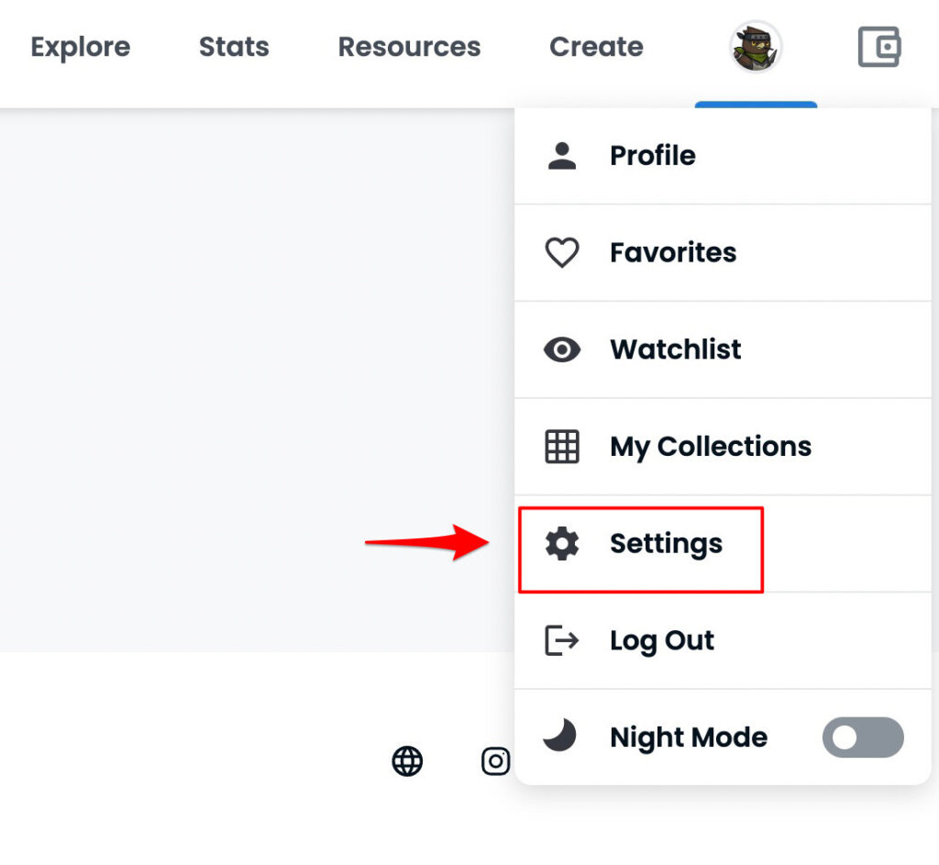Open the Instagram icon link
939x865 pixels.
[496, 761]
